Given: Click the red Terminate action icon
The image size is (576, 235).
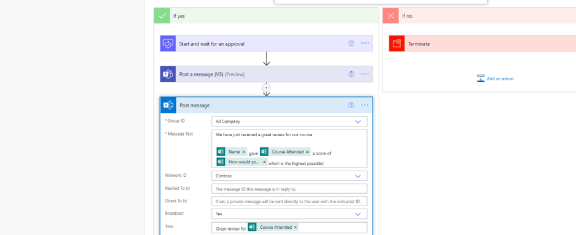Looking at the screenshot, I should [x=396, y=44].
